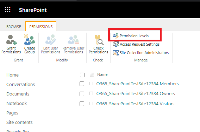Image resolution: width=200 pixels, height=132 pixels.
Task: Toggle the large select-all checkbox in the header row
Action: tap(82, 75)
